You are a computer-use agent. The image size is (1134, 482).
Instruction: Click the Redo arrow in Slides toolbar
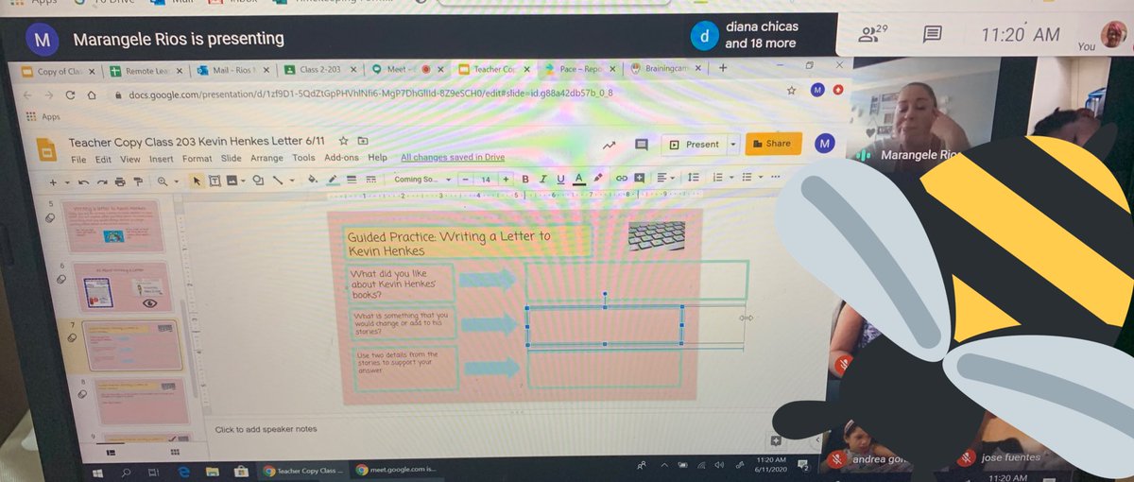(x=102, y=181)
